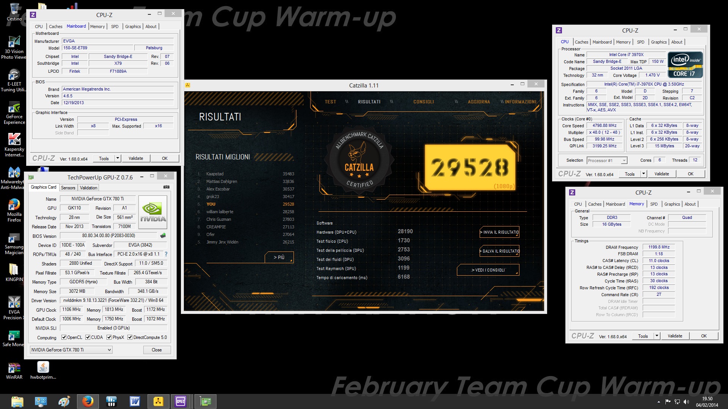Open CONSIGLI tab in Catzilla
Screen dimensions: 728x409
click(x=424, y=102)
